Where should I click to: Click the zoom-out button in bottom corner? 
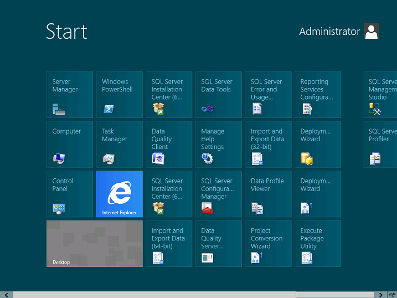(392, 295)
